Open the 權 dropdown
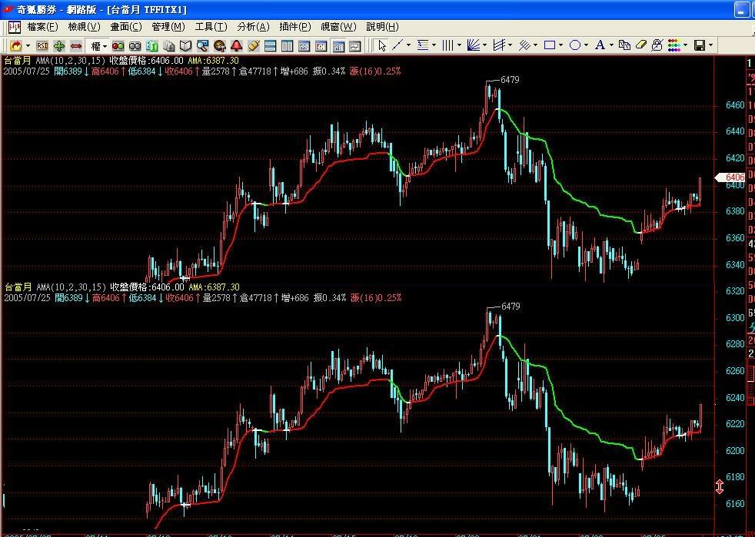 [98, 46]
